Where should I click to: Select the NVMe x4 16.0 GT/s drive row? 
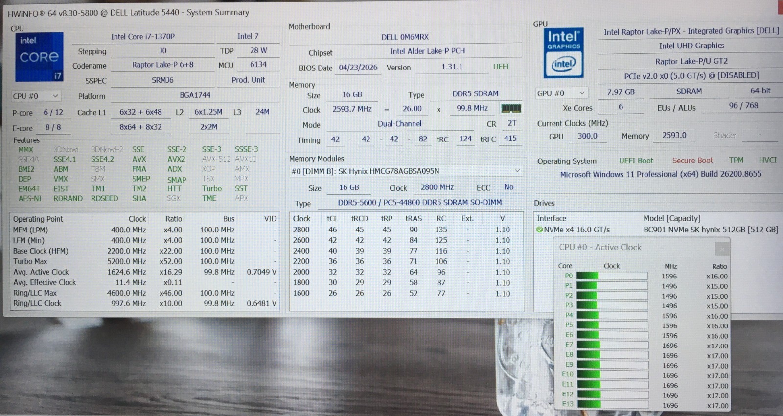coord(658,230)
